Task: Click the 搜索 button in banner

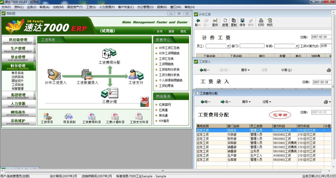Action: [x=171, y=31]
